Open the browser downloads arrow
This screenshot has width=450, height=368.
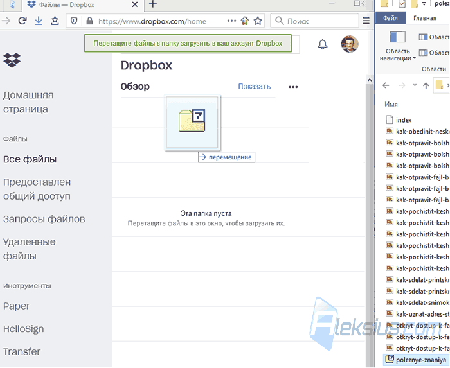click(39, 21)
